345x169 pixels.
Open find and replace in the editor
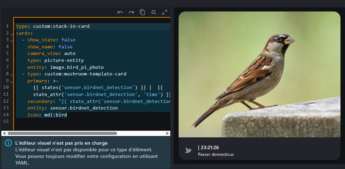click(154, 12)
